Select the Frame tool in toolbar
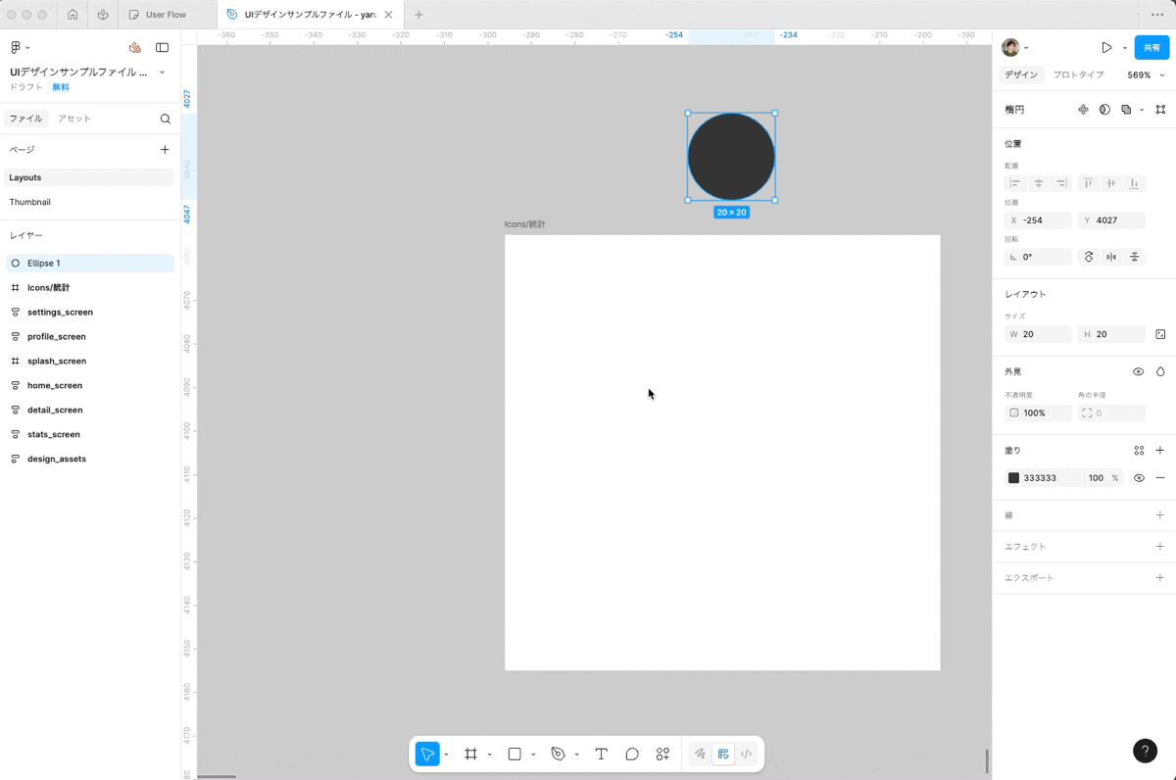 tap(470, 754)
